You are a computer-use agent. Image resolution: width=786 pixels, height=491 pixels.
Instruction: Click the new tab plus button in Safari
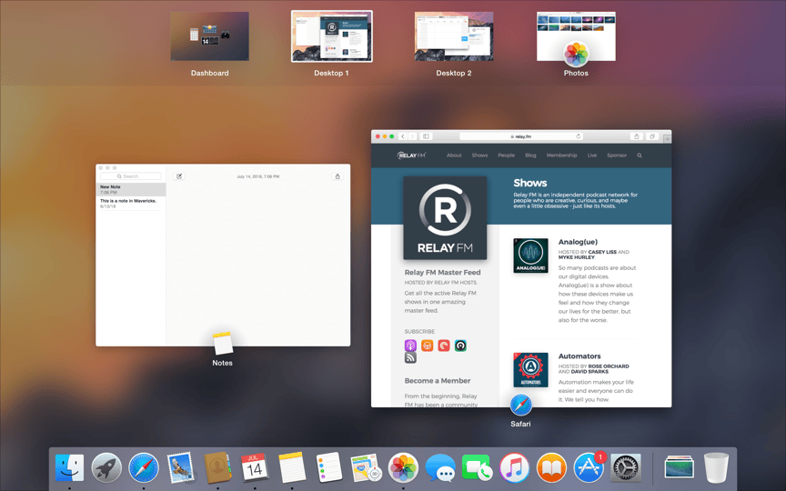click(667, 139)
